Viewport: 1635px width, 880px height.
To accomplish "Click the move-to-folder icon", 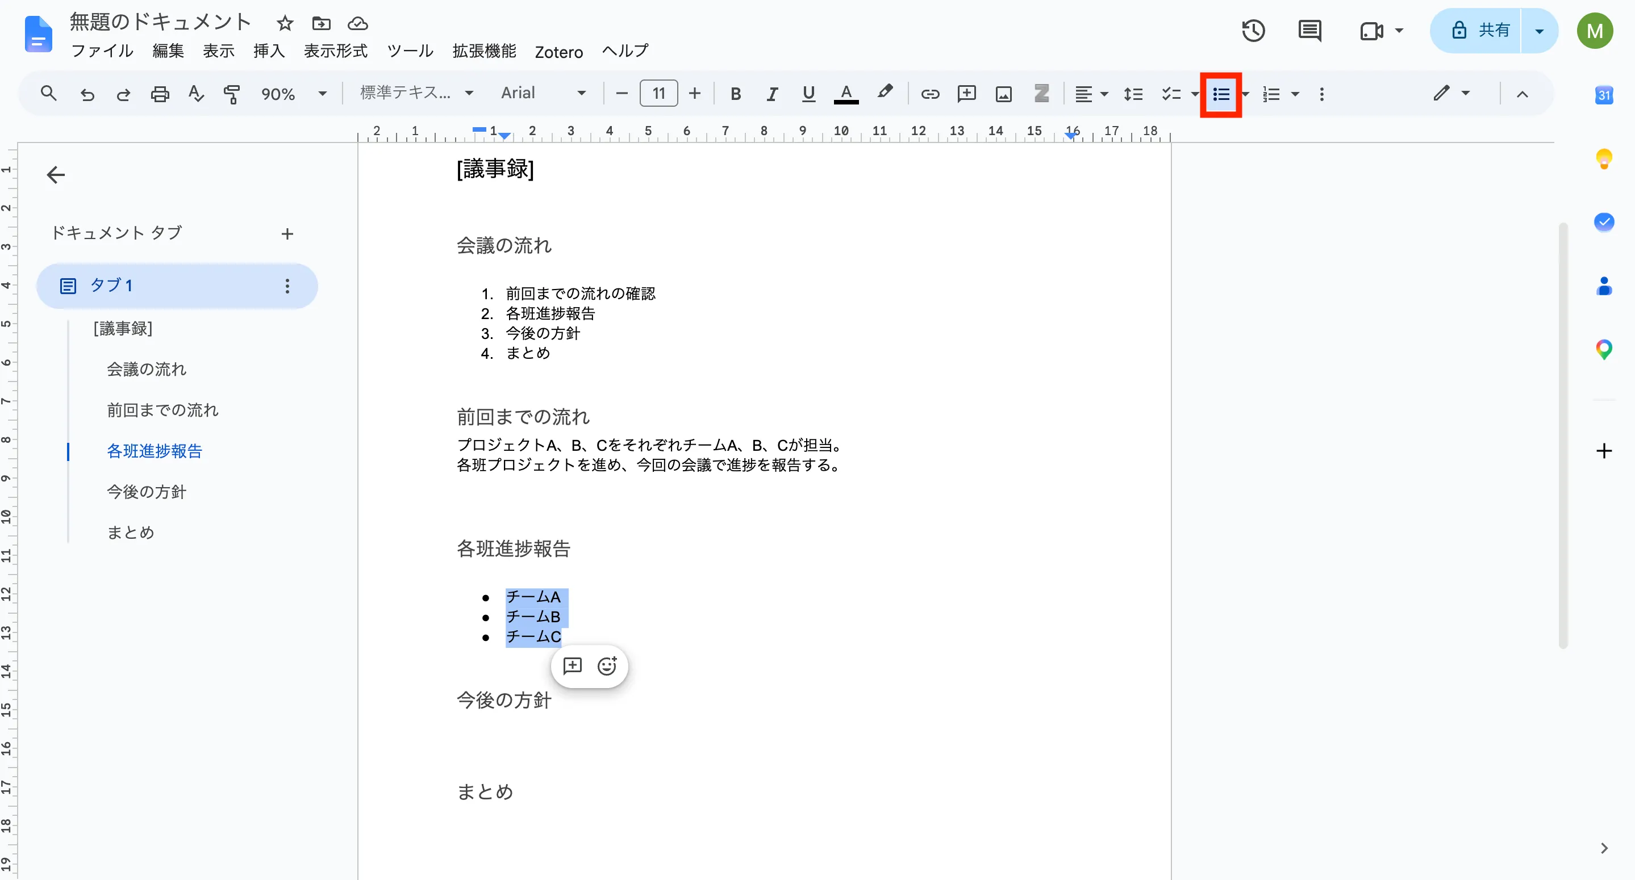I will point(321,23).
